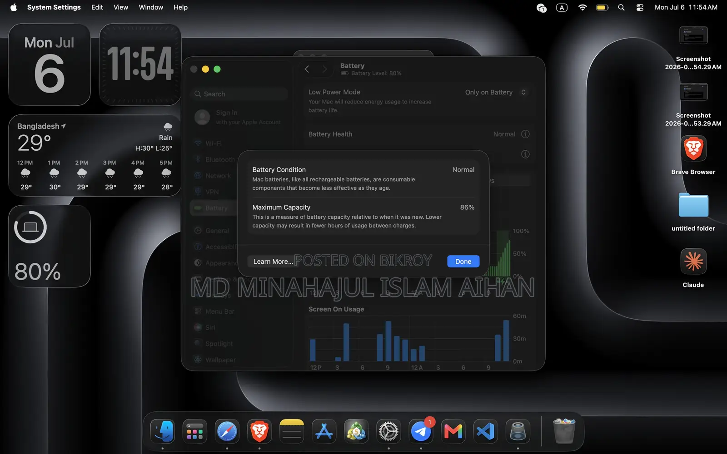Select Appearance in the Settings sidebar

pyautogui.click(x=215, y=263)
